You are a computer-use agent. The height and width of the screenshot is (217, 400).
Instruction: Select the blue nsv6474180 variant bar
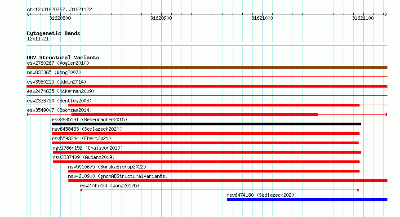307,199
